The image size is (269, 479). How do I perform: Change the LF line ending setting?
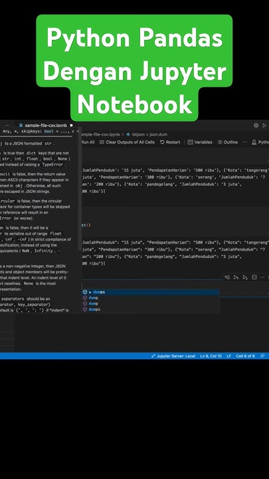coord(228,356)
